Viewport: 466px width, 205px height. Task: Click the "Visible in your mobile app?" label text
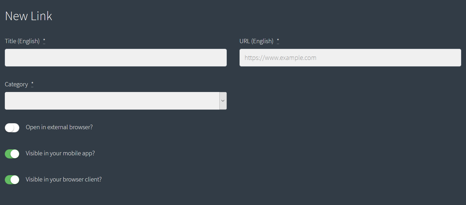pyautogui.click(x=60, y=153)
